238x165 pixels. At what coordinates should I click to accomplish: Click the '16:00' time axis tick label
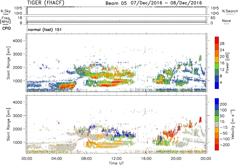146,159
